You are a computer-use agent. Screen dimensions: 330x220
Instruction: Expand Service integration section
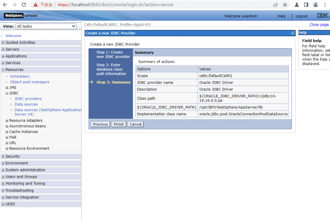tap(3, 197)
